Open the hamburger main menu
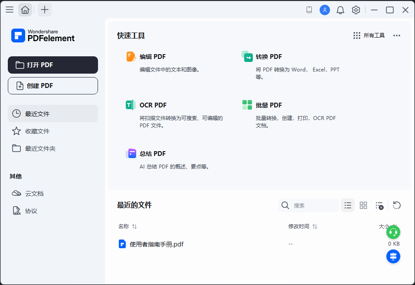415x285 pixels. point(9,10)
